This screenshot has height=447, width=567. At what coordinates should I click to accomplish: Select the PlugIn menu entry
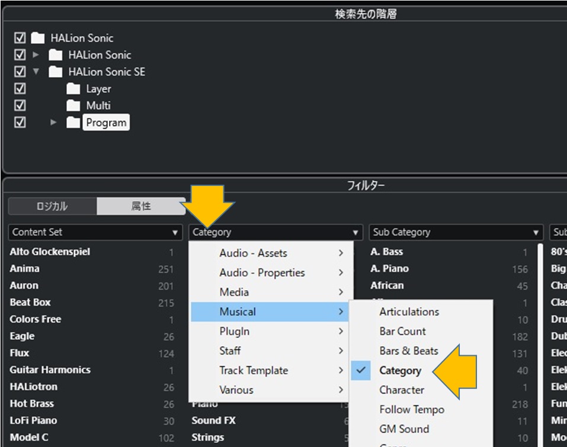click(x=234, y=332)
